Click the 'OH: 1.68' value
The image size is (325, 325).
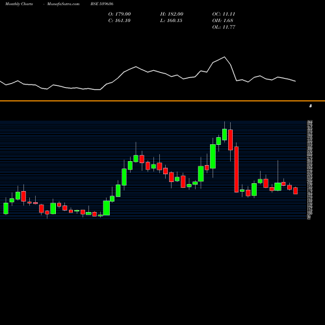[x=222, y=20]
